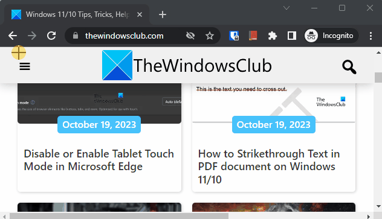Click the thewindowsclub.com address bar
This screenshot has width=382, height=219.
click(x=125, y=36)
